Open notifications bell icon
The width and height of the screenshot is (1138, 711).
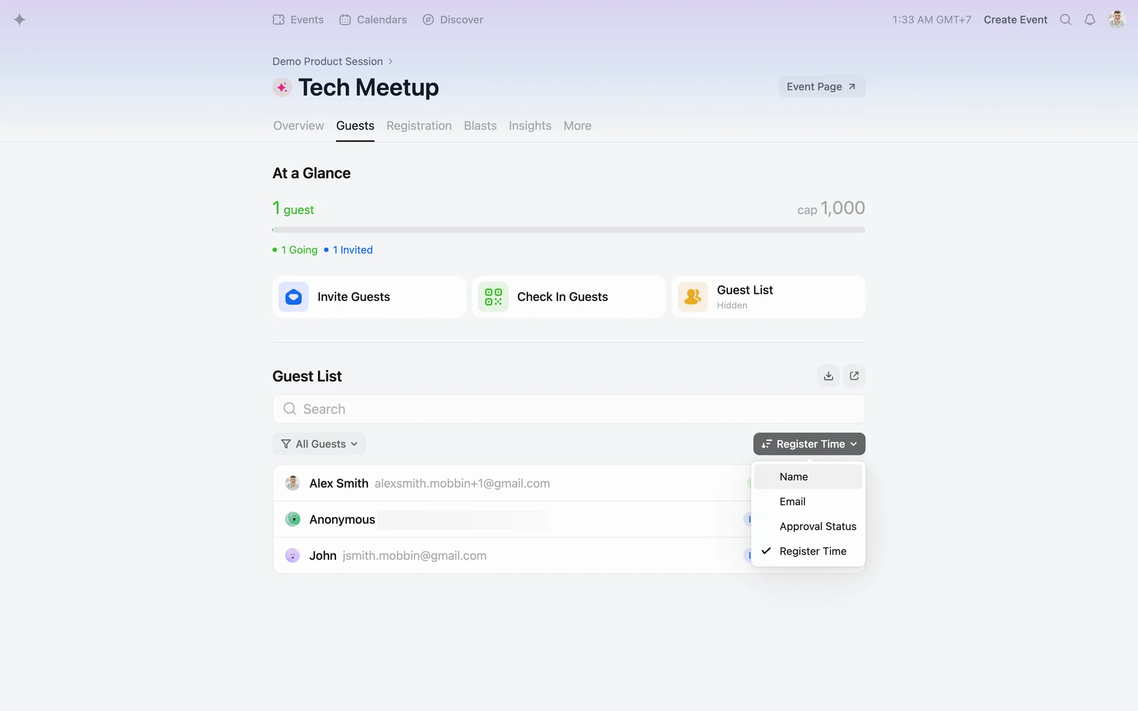[1089, 20]
